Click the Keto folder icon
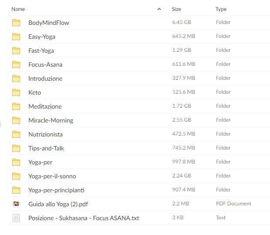The height and width of the screenshot is (235, 270). click(16, 92)
